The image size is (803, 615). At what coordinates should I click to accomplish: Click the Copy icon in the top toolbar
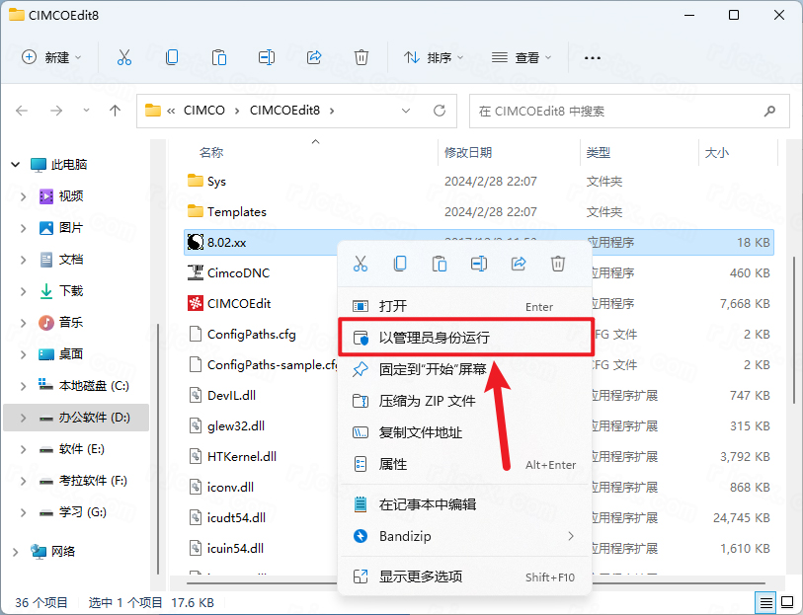click(x=172, y=57)
